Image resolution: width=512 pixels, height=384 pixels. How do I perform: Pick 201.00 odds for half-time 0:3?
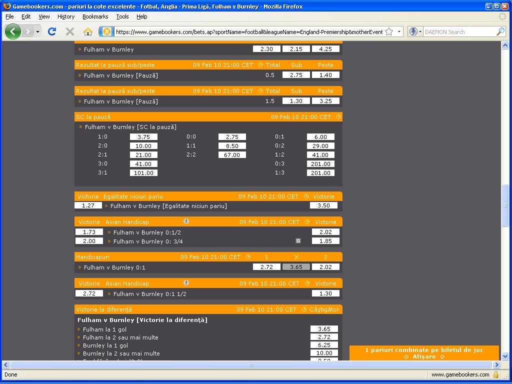[320, 164]
